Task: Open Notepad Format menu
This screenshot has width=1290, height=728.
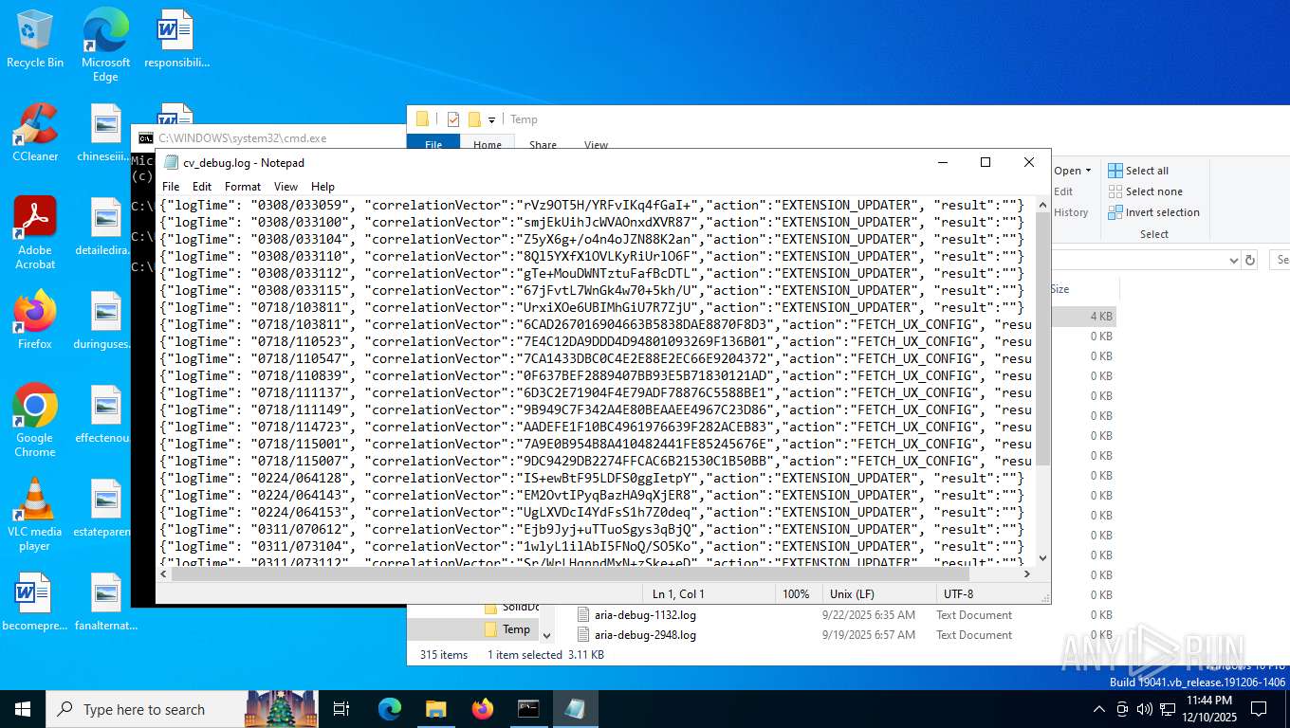Action: [x=243, y=187]
